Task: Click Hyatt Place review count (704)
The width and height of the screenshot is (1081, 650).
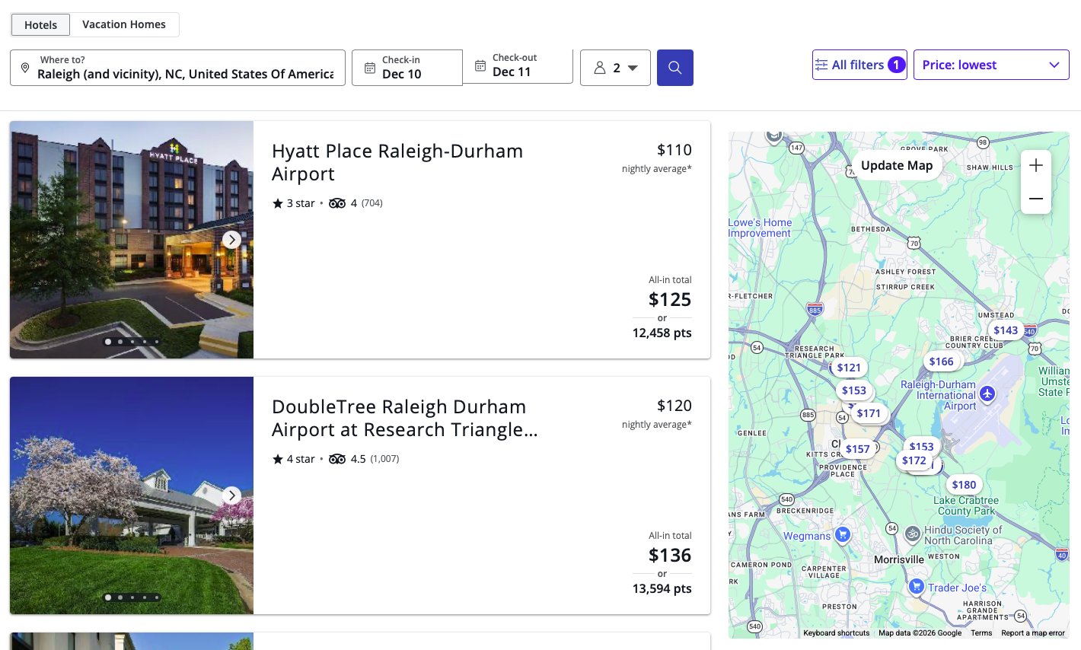Action: [372, 203]
